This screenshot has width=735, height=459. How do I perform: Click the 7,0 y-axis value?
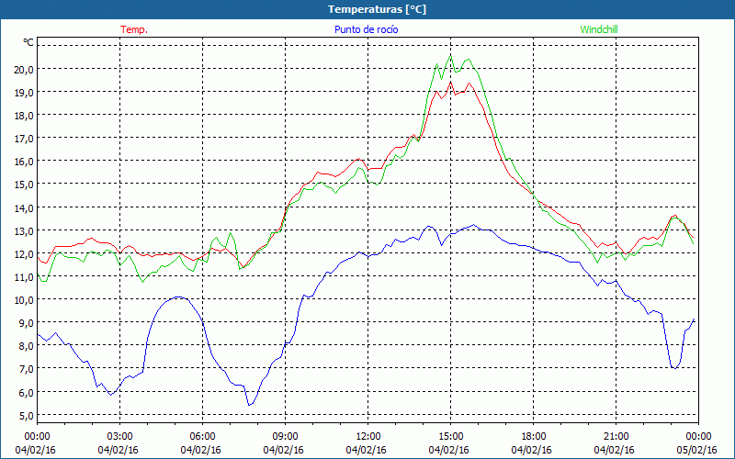point(27,369)
